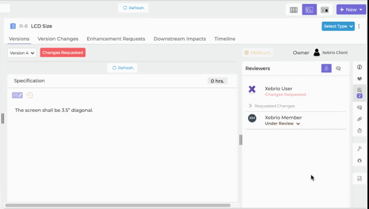Open the three-dot options menu
The width and height of the screenshot is (369, 209).
coord(359,26)
